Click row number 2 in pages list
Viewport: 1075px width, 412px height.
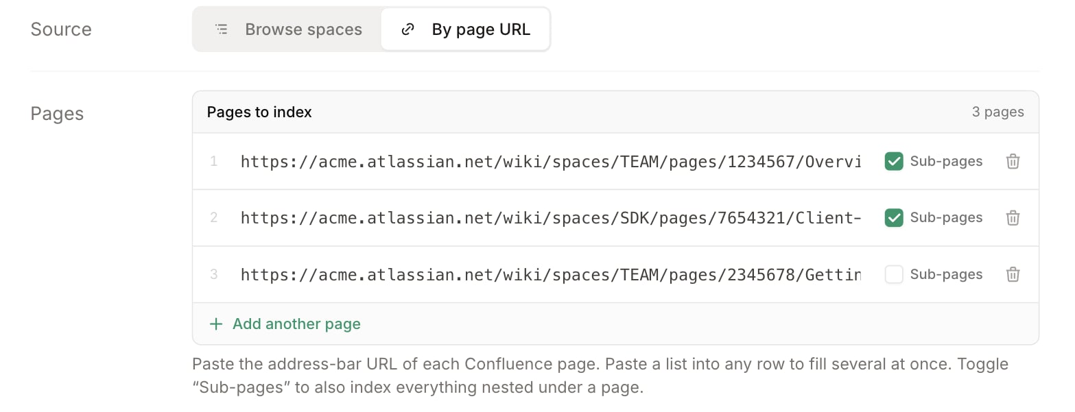[x=214, y=217]
